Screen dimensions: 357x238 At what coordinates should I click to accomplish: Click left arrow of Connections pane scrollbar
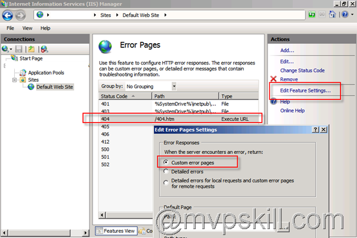point(4,233)
